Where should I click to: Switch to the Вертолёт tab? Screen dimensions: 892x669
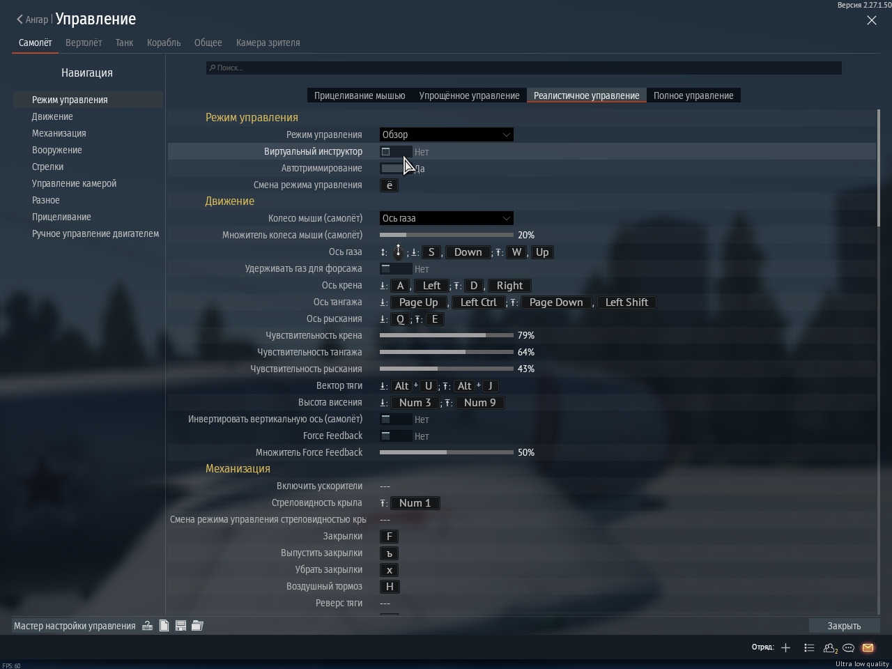(x=84, y=43)
